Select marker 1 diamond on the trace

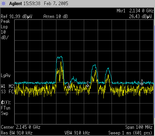68,87
